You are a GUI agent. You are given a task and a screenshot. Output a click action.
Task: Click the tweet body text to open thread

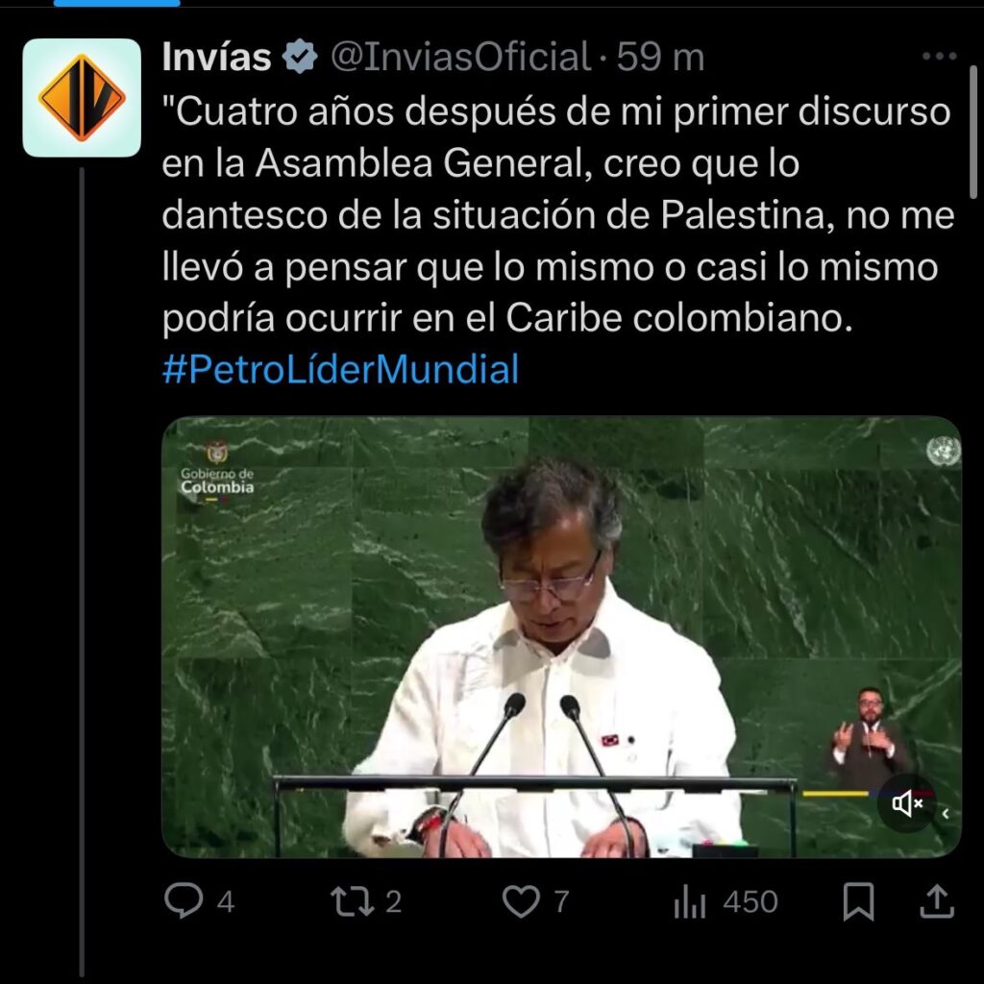coord(558,214)
